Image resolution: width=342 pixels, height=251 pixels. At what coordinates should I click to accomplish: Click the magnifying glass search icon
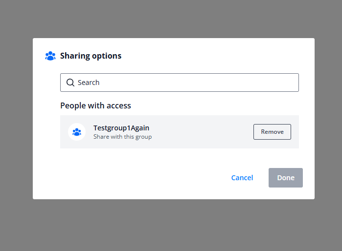(x=70, y=83)
